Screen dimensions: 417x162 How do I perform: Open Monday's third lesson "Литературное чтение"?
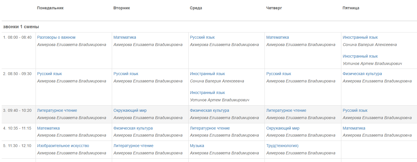tap(57, 111)
